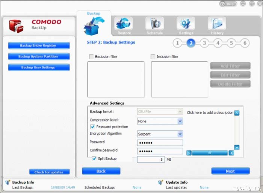Jump to wizard step 3 circle
The image size is (263, 193).
point(204,43)
